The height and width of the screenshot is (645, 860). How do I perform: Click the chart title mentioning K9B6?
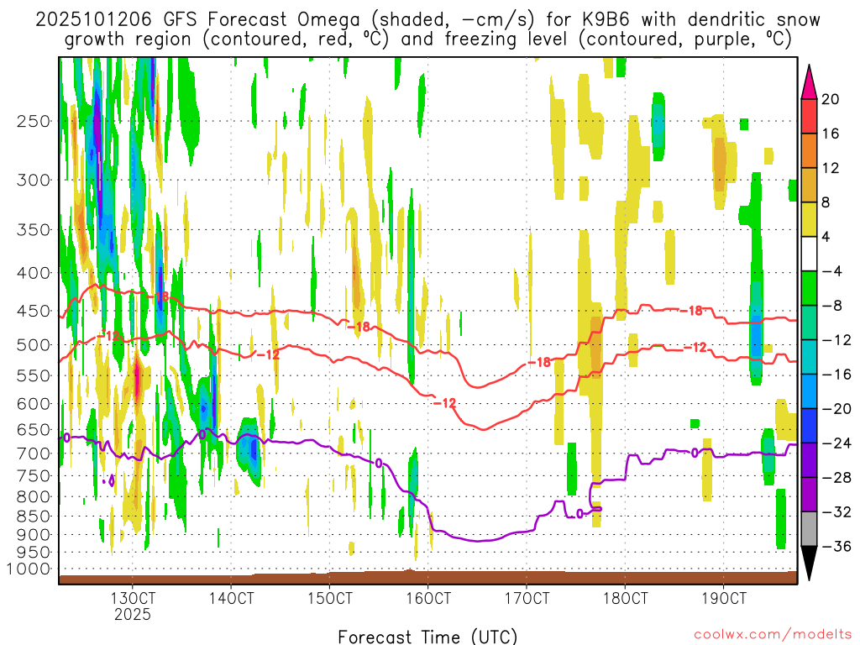427,29
